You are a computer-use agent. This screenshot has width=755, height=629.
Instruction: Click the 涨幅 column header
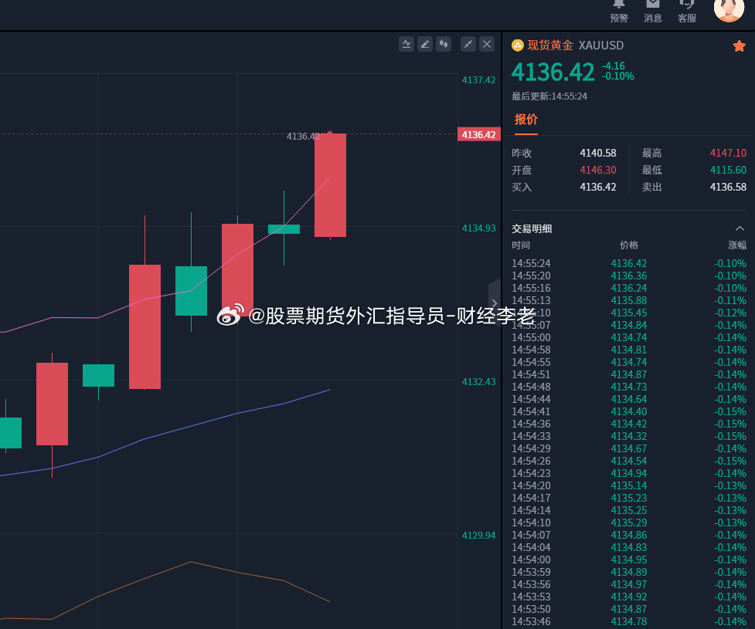coord(737,245)
